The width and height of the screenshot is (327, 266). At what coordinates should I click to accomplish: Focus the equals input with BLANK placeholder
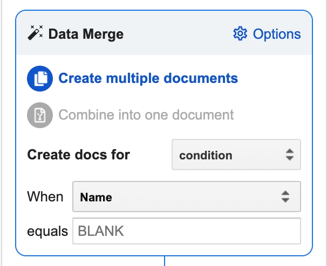tap(186, 232)
